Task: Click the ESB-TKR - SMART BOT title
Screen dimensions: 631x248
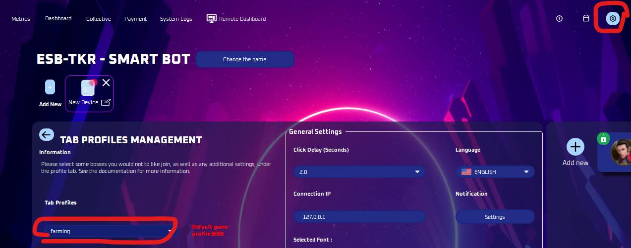Action: [114, 59]
